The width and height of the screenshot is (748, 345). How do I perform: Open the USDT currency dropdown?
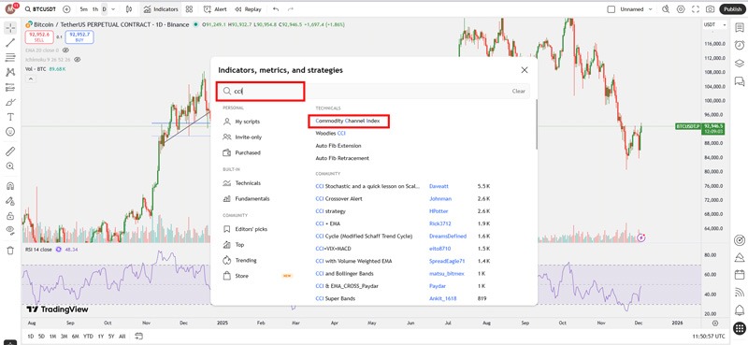(715, 25)
